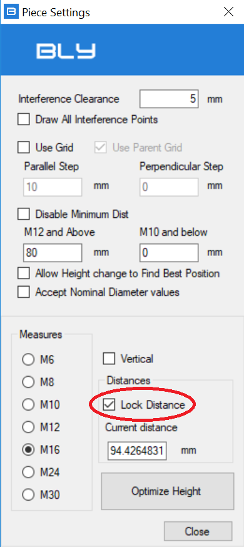244x547 pixels.
Task: Click the Interference Clearance field
Action: pyautogui.click(x=169, y=99)
